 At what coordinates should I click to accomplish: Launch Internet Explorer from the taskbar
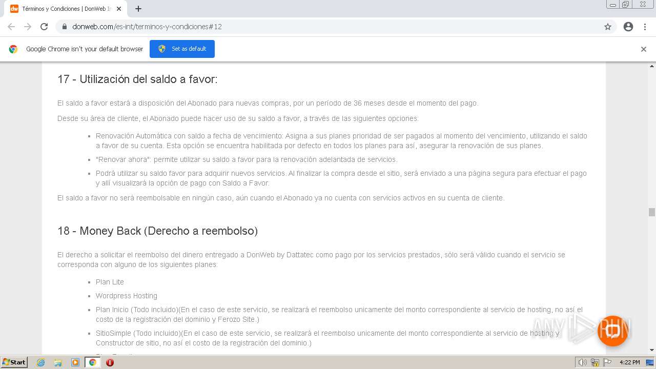[x=41, y=362]
